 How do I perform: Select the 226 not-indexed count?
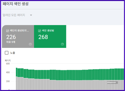[x=11, y=37]
